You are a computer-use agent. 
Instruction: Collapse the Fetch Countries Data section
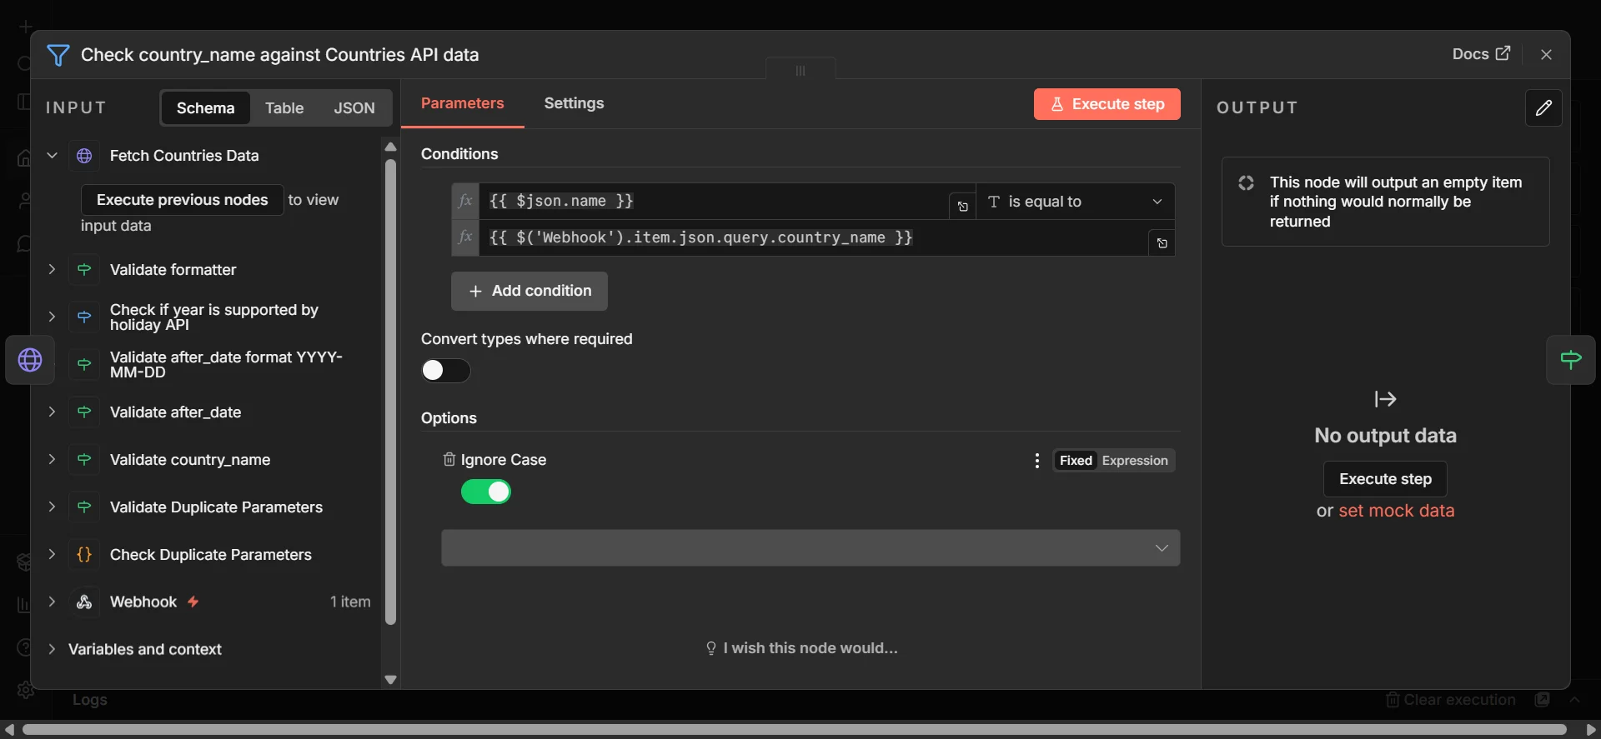pos(52,155)
